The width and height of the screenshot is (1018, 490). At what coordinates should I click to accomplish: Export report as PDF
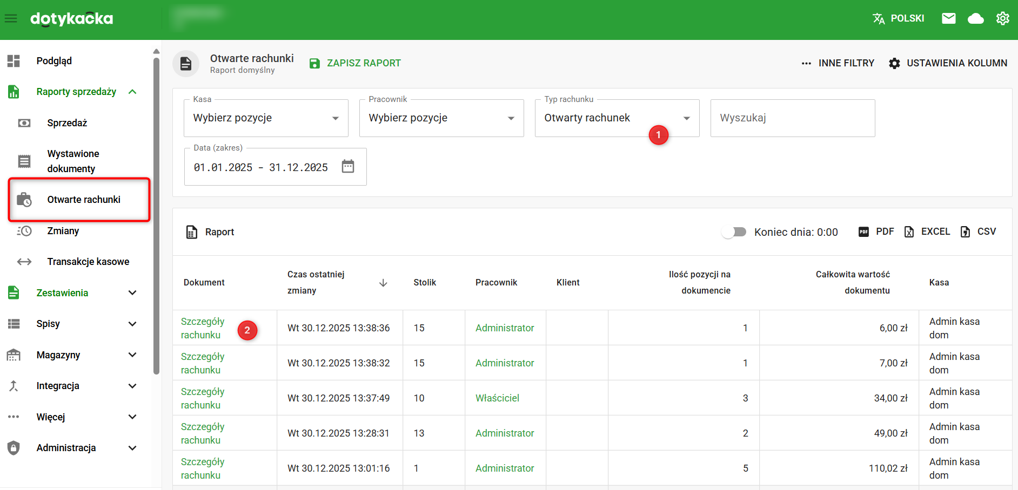[x=876, y=232]
